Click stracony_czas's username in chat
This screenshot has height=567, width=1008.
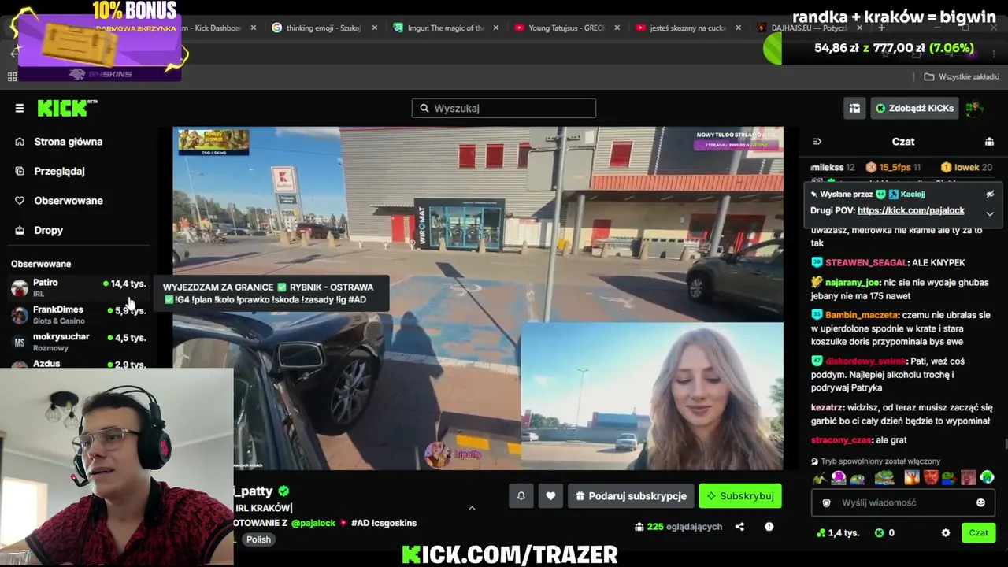point(842,440)
